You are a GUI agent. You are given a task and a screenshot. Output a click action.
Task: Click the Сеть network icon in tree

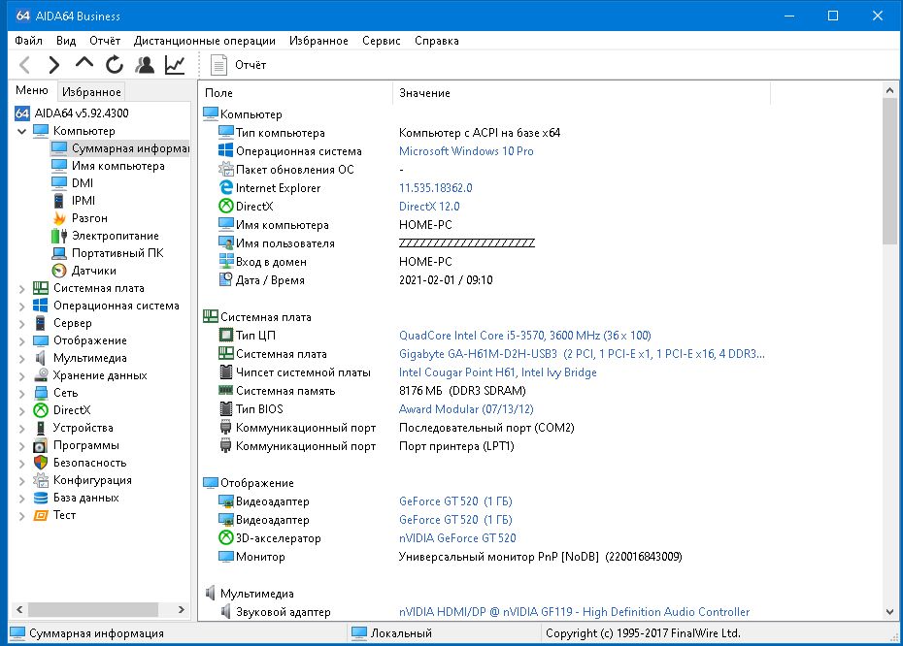coord(41,393)
